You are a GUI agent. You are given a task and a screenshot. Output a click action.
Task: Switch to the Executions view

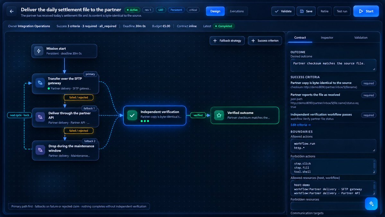click(237, 11)
